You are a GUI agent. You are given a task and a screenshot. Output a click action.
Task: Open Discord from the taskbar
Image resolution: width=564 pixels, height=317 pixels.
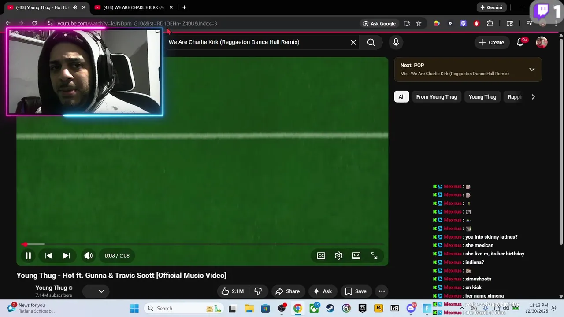tap(411, 308)
